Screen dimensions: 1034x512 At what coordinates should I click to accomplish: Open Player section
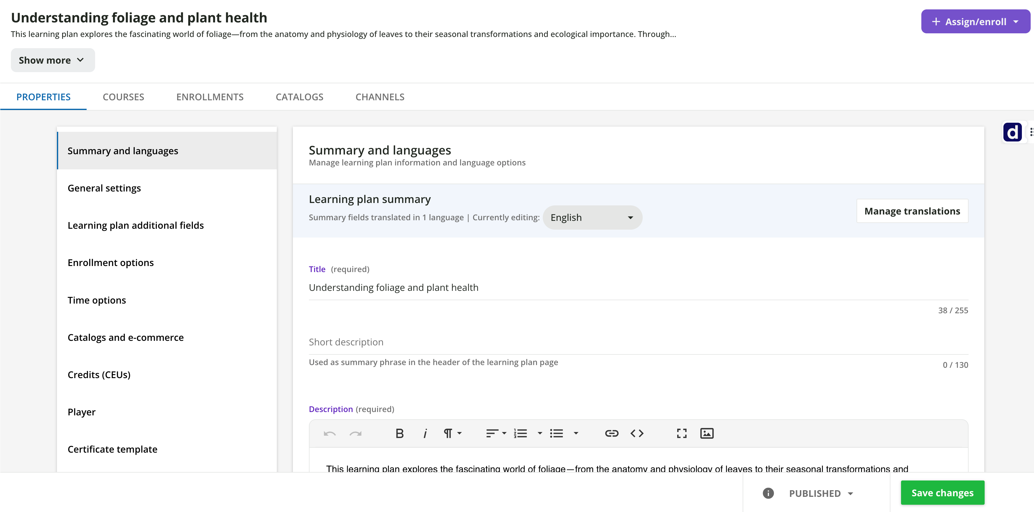pos(167,412)
